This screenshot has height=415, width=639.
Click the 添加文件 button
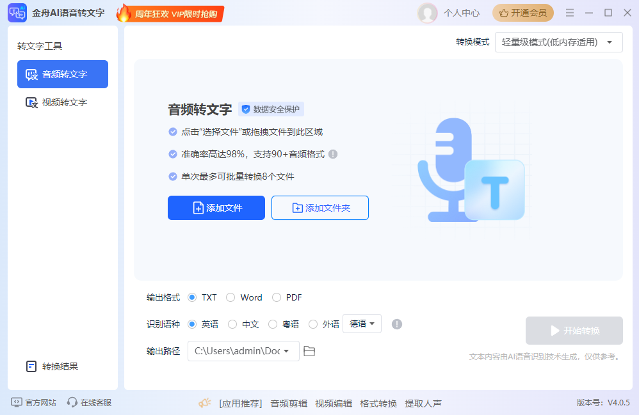216,208
